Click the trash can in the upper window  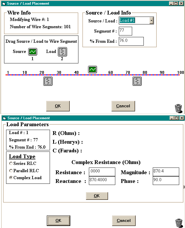178,108
